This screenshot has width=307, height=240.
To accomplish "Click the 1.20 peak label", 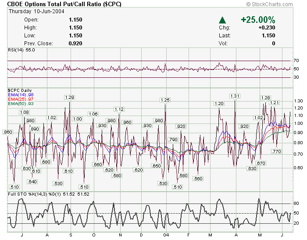I will point(219,104).
